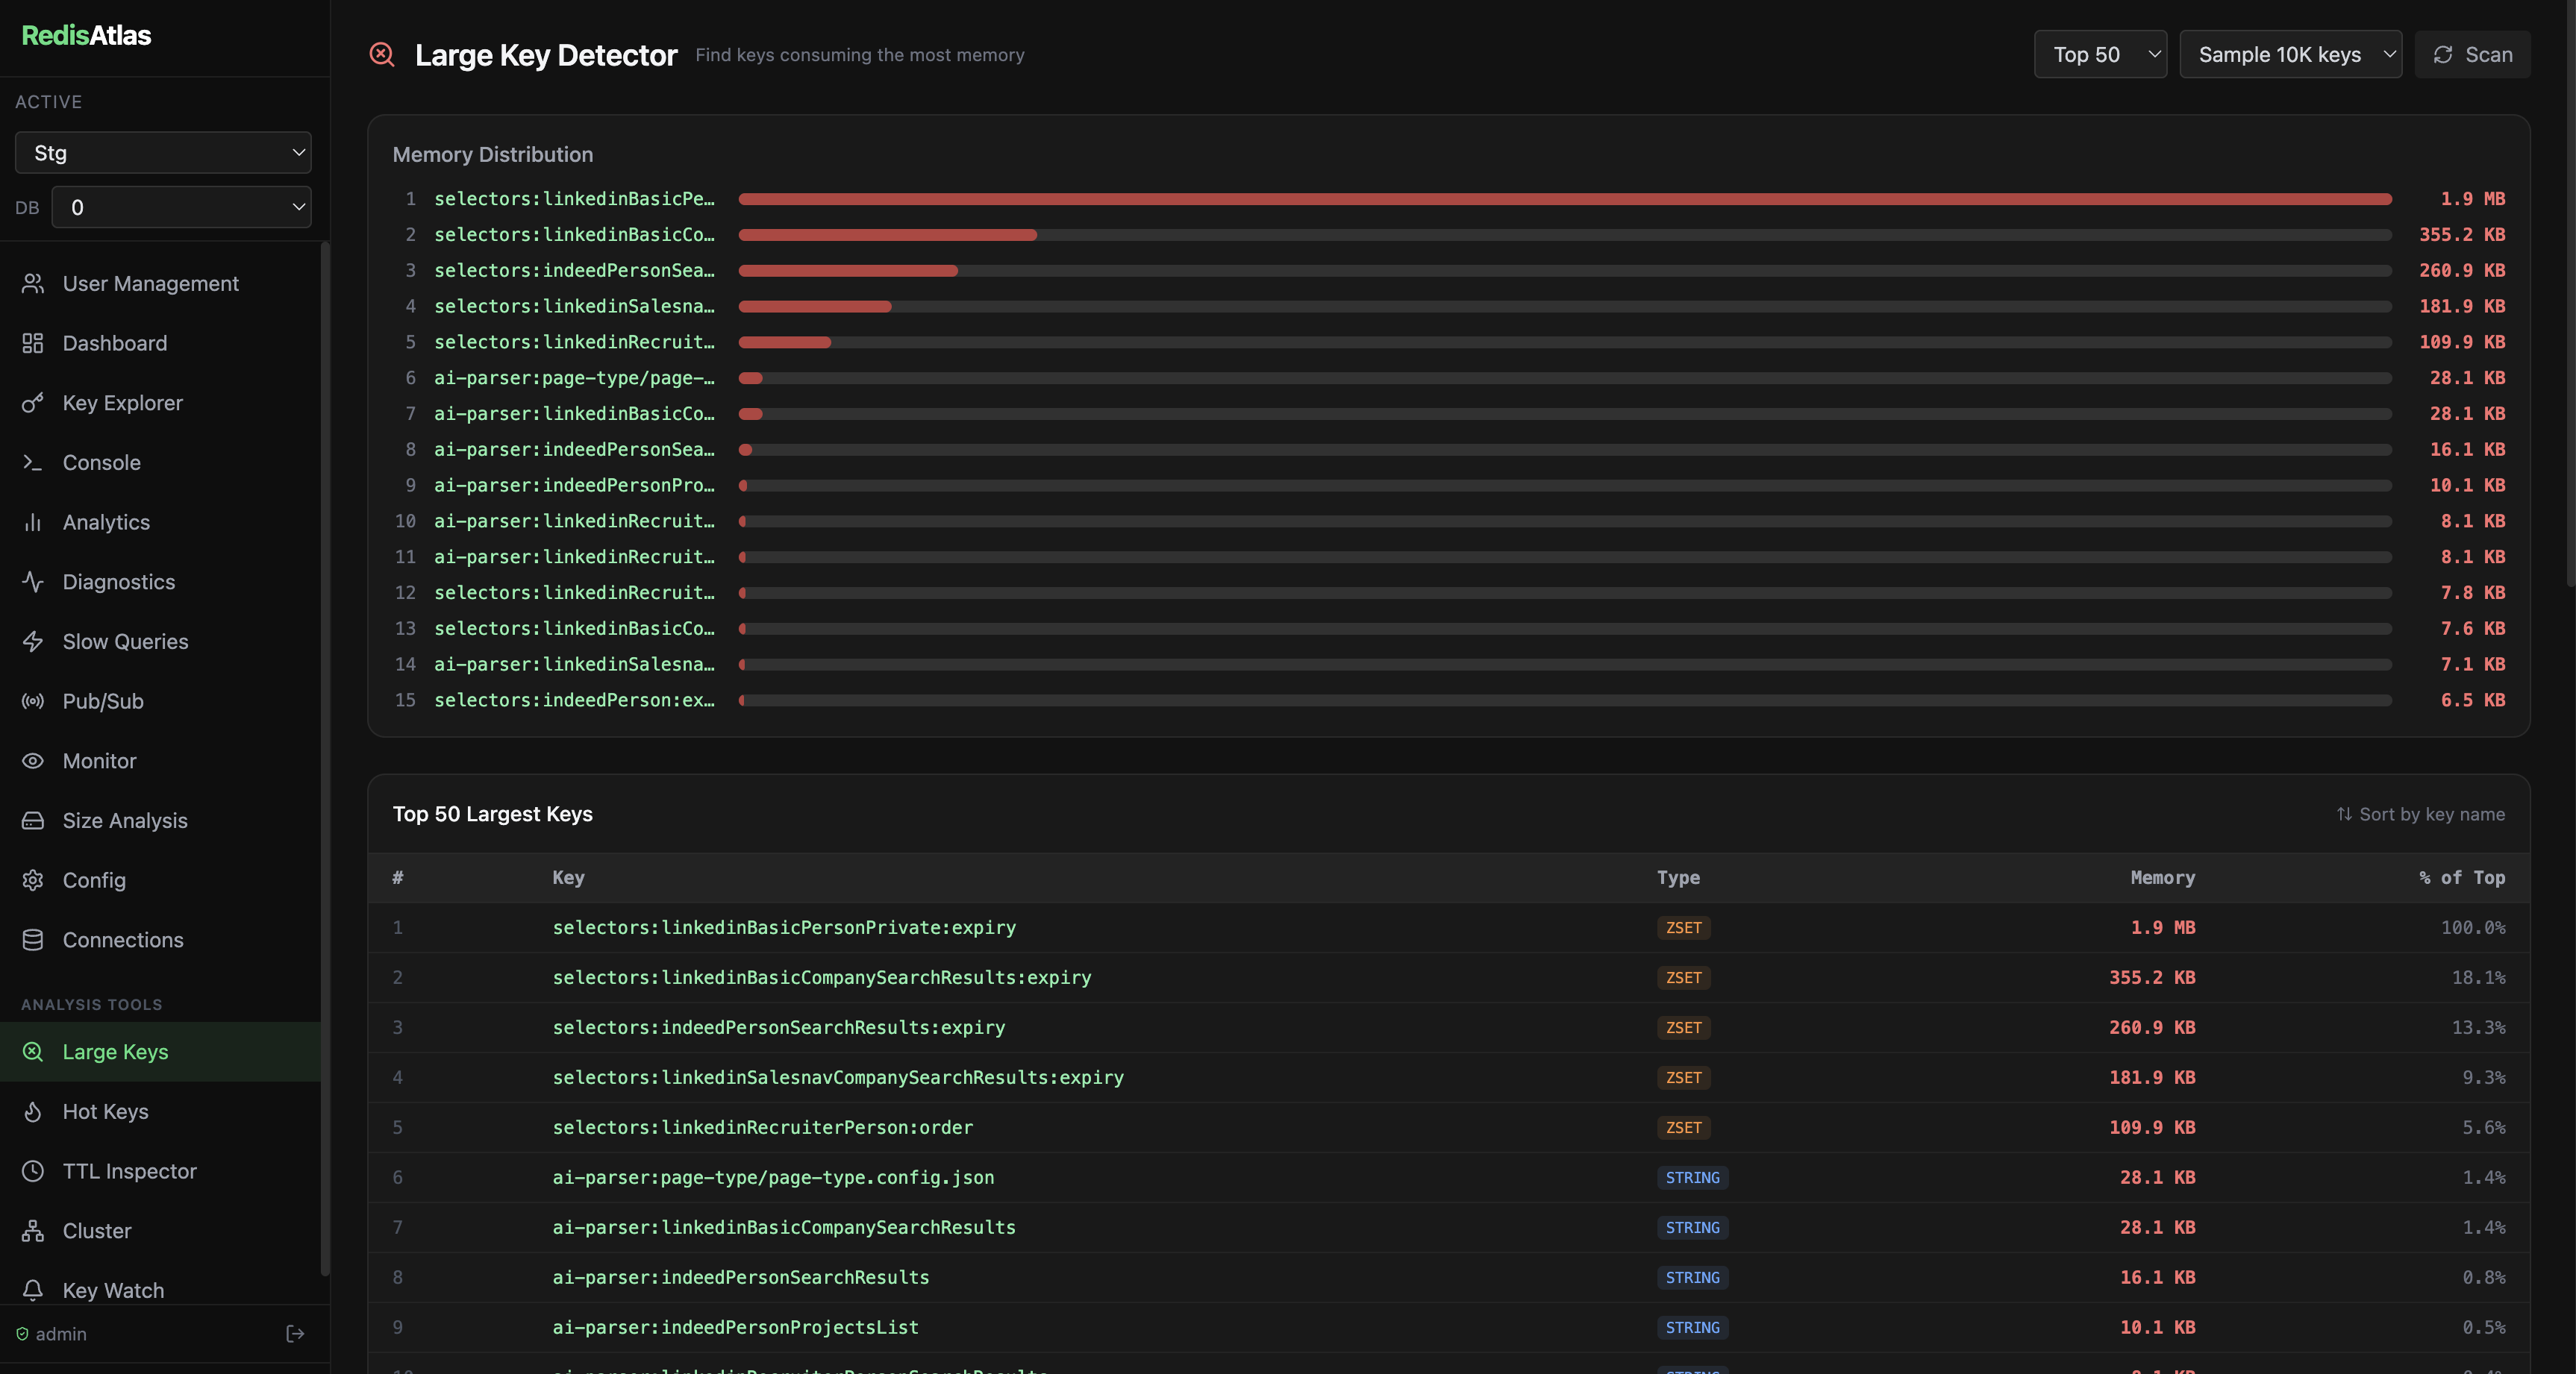Click the TTL Inspector clock icon

32,1171
